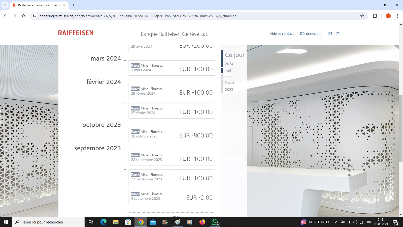Image resolution: width=403 pixels, height=227 pixels.
Task: Reload the e-banking page
Action: (24, 16)
